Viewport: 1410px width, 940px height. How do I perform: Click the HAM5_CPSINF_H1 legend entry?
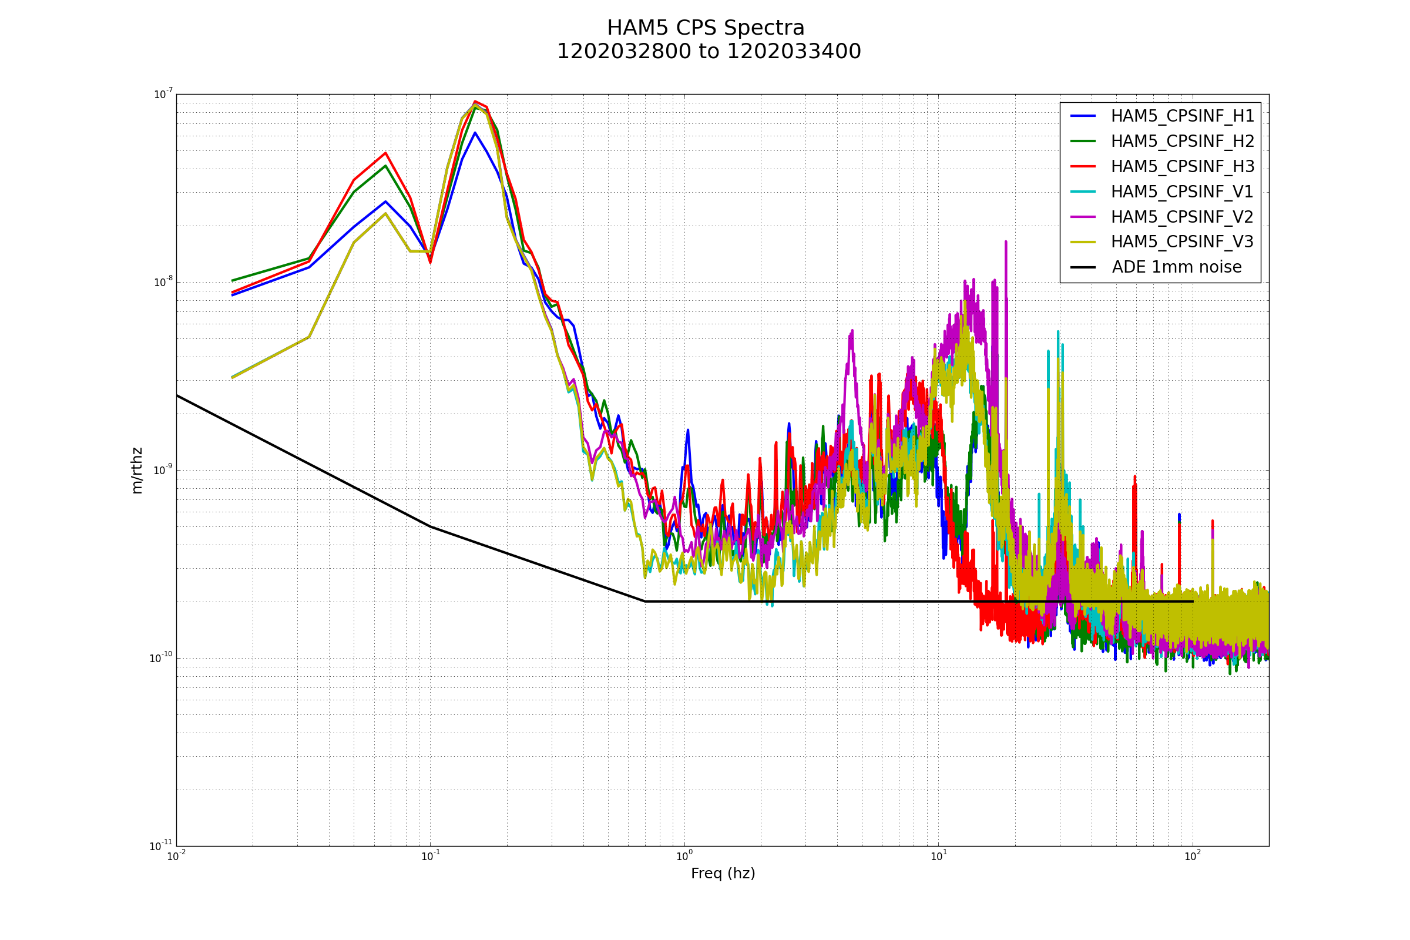click(1182, 116)
